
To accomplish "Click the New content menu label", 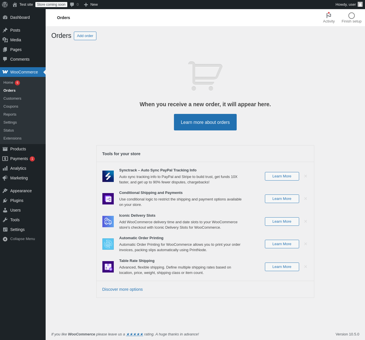I will 94,5.
